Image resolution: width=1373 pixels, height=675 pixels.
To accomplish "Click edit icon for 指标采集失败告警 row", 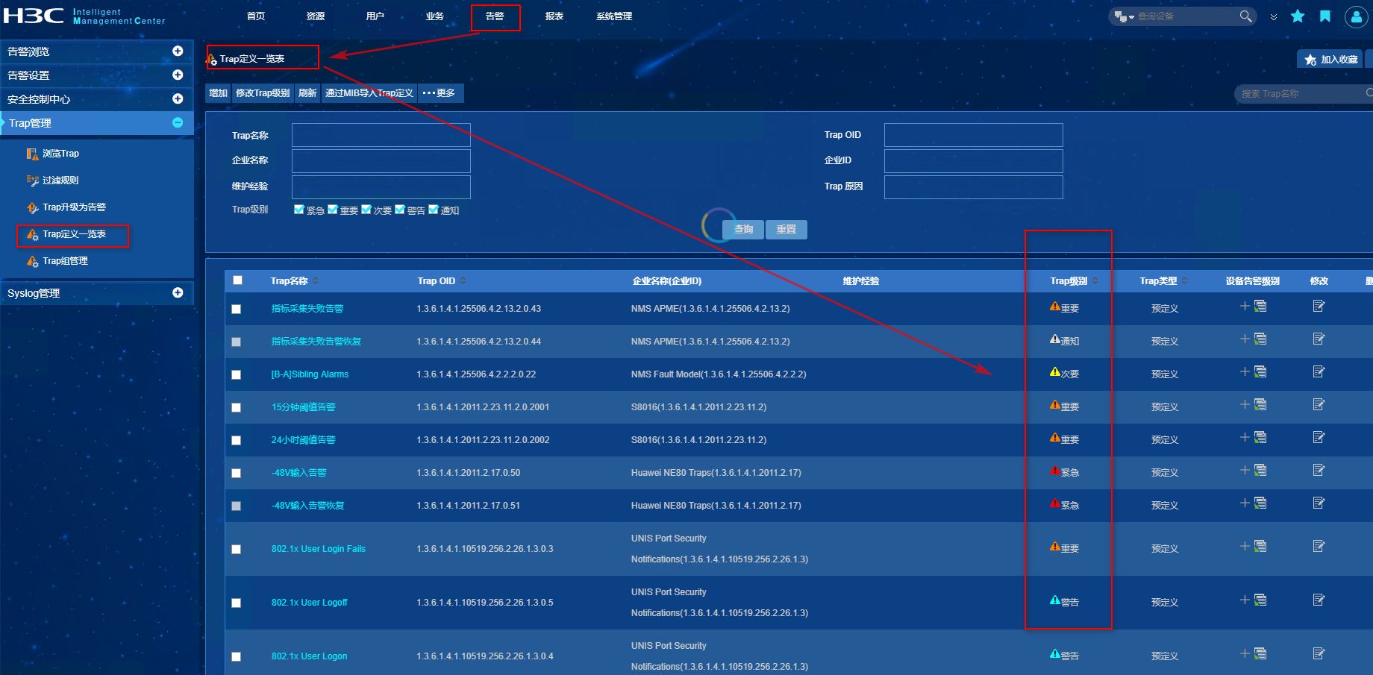I will [x=1319, y=306].
